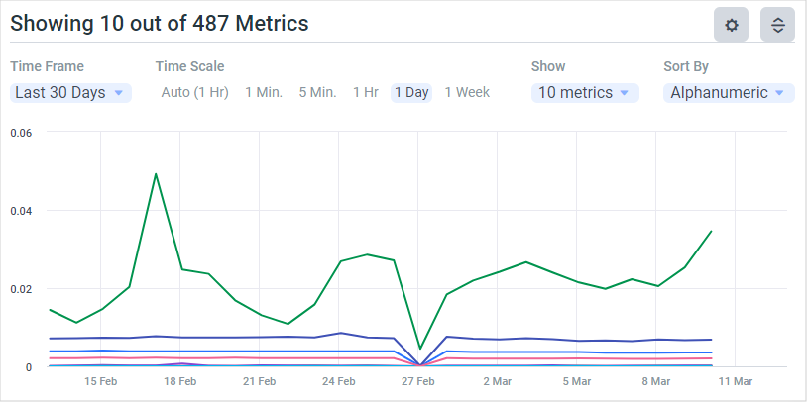The width and height of the screenshot is (807, 402).
Task: Click the 'Time Frame' label
Action: pos(47,66)
